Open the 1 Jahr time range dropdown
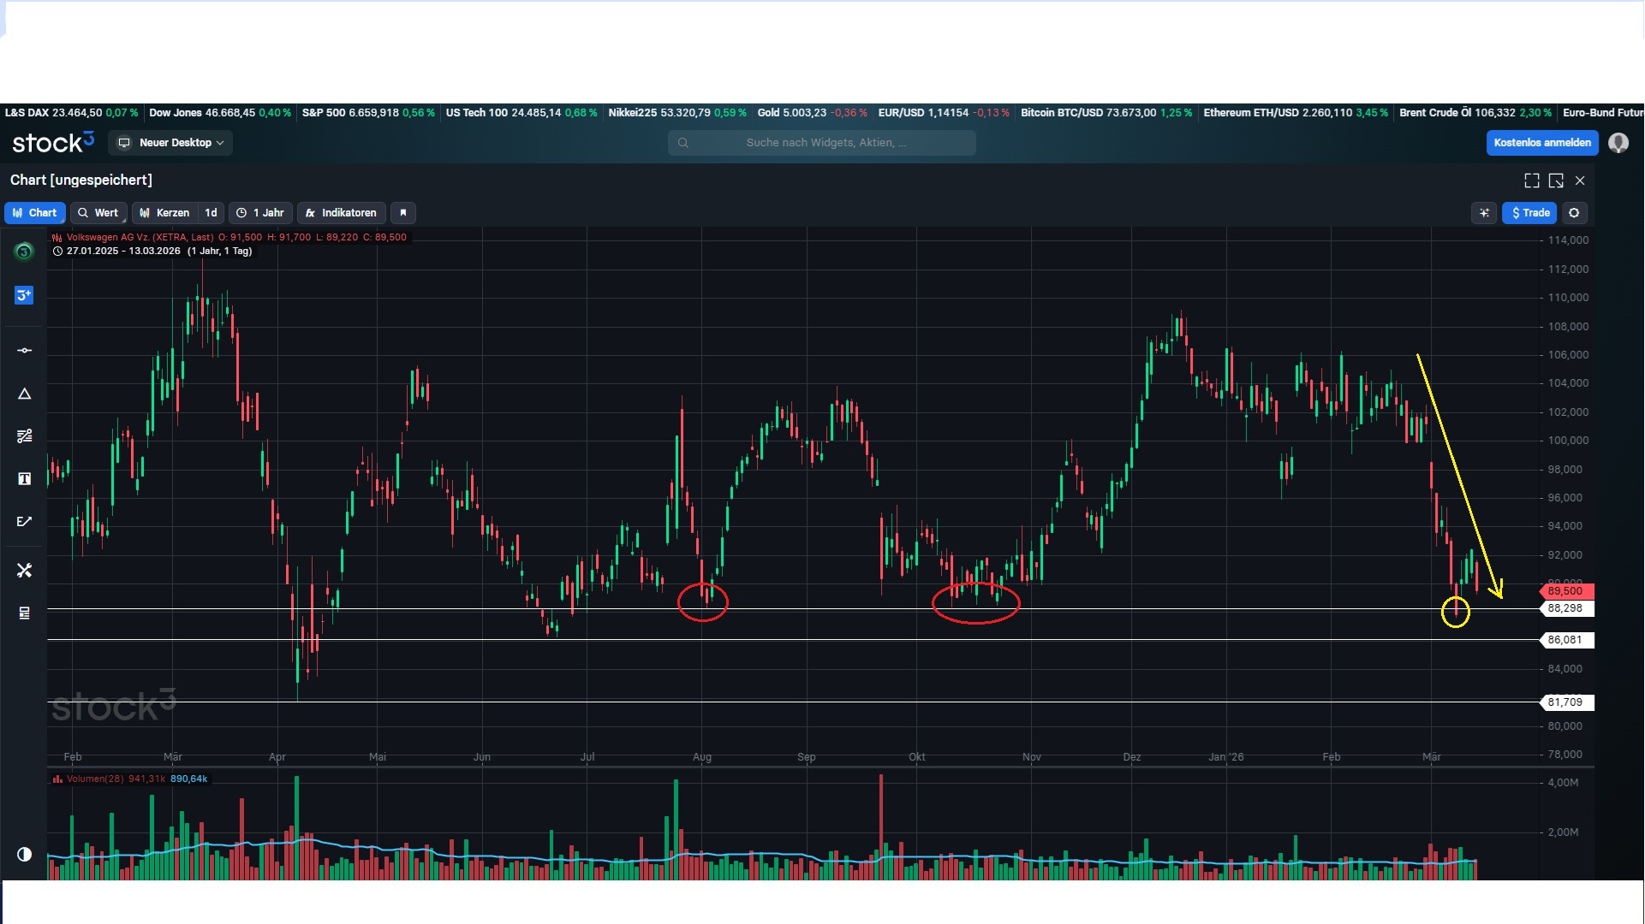 tap(261, 213)
